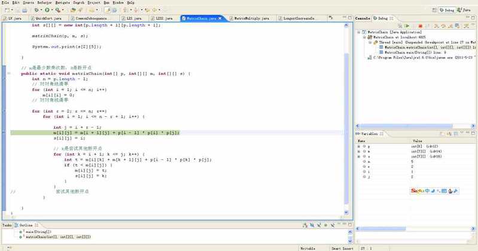This screenshot has height=251, width=478.
Task: Open the QuickSort.java editor tab
Action: tap(48, 19)
